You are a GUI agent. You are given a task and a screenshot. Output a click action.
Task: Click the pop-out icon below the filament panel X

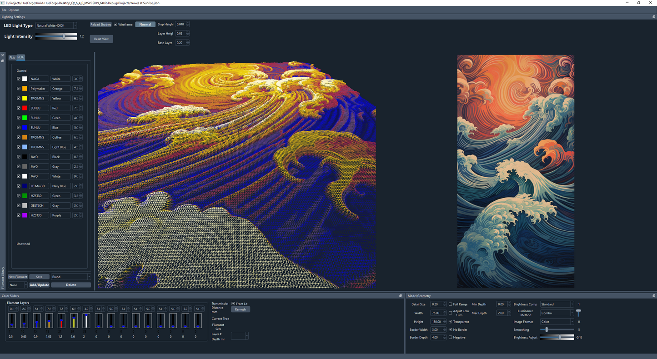3,60
